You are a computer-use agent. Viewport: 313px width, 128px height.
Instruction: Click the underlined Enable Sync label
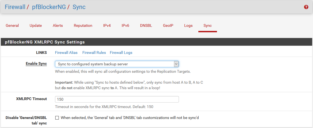36,64
